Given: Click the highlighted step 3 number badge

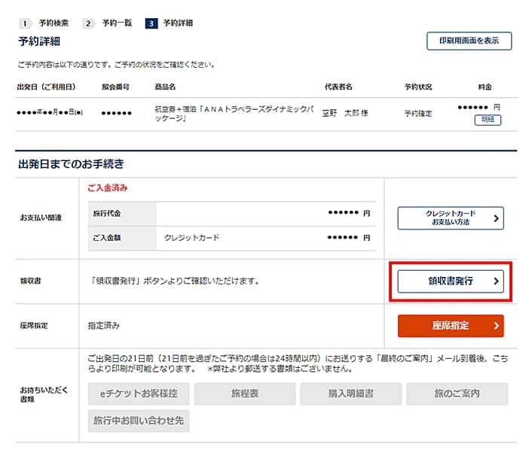Looking at the screenshot, I should (151, 23).
